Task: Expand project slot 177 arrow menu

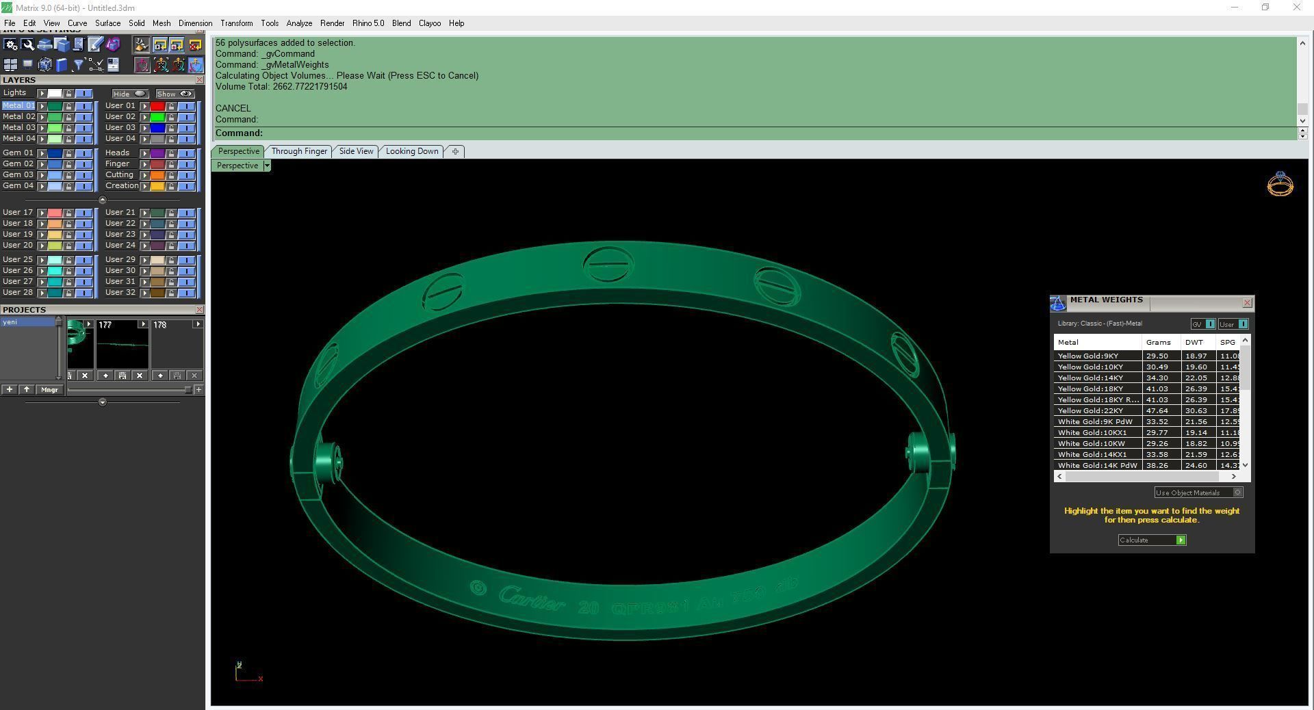Action: click(142, 324)
